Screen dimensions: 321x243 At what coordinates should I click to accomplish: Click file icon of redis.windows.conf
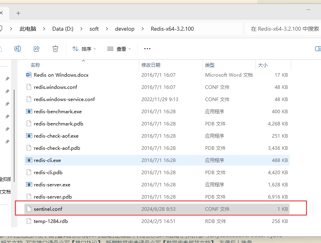[29, 87]
